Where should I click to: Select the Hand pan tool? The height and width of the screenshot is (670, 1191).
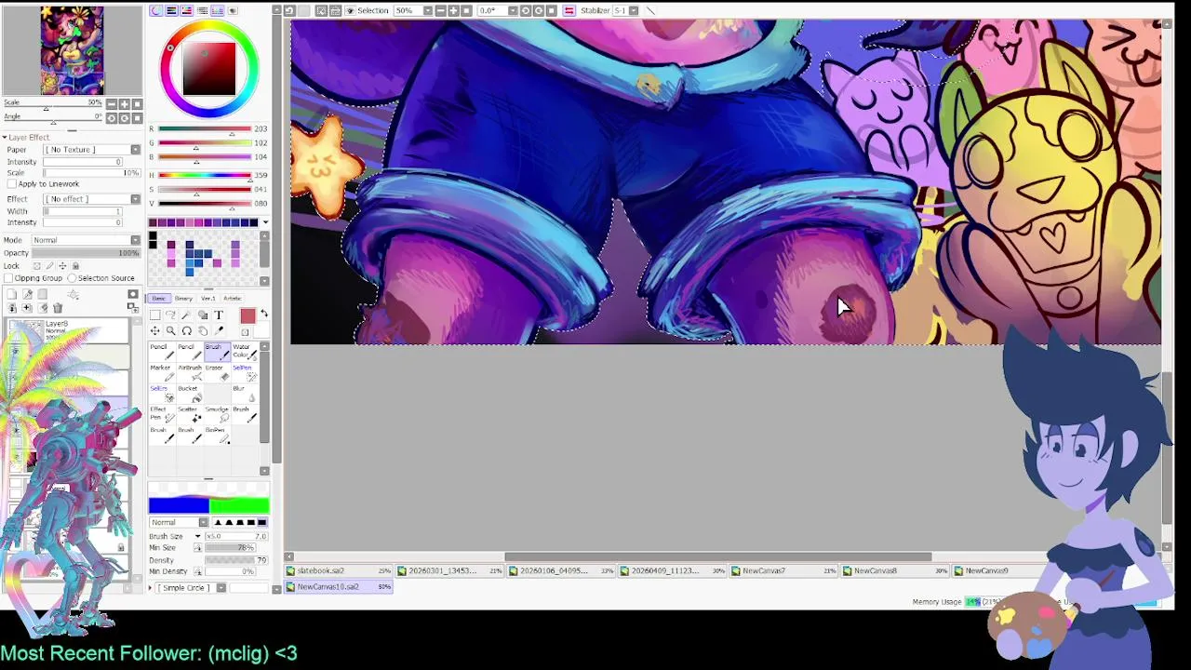[x=203, y=330]
